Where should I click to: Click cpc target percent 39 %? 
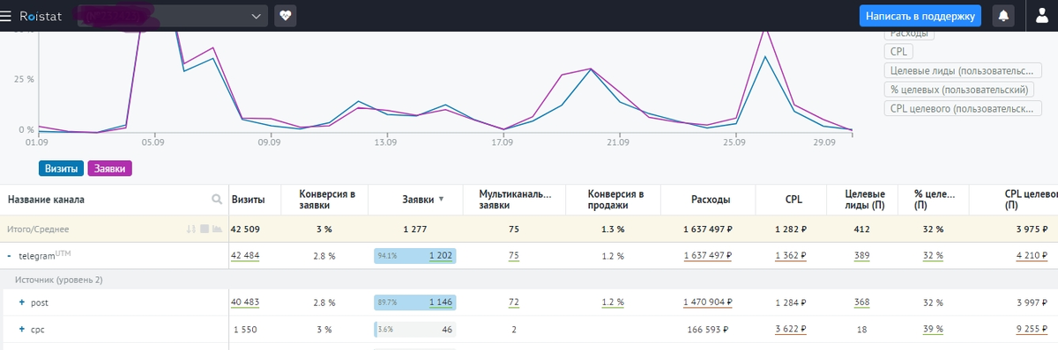(x=933, y=330)
